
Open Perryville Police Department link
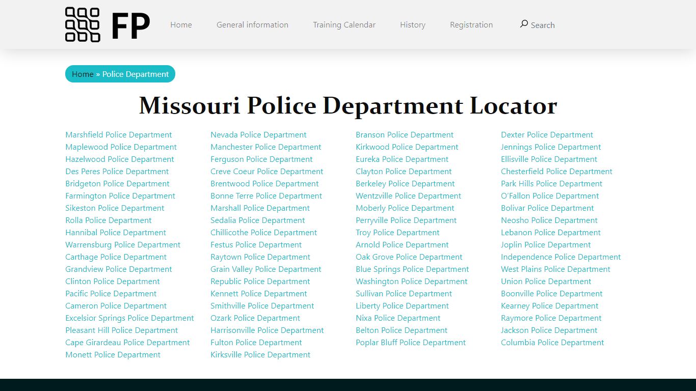[406, 220]
